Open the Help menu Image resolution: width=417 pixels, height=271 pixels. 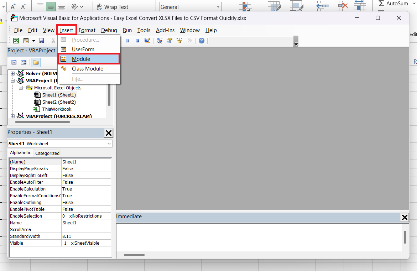pos(211,30)
